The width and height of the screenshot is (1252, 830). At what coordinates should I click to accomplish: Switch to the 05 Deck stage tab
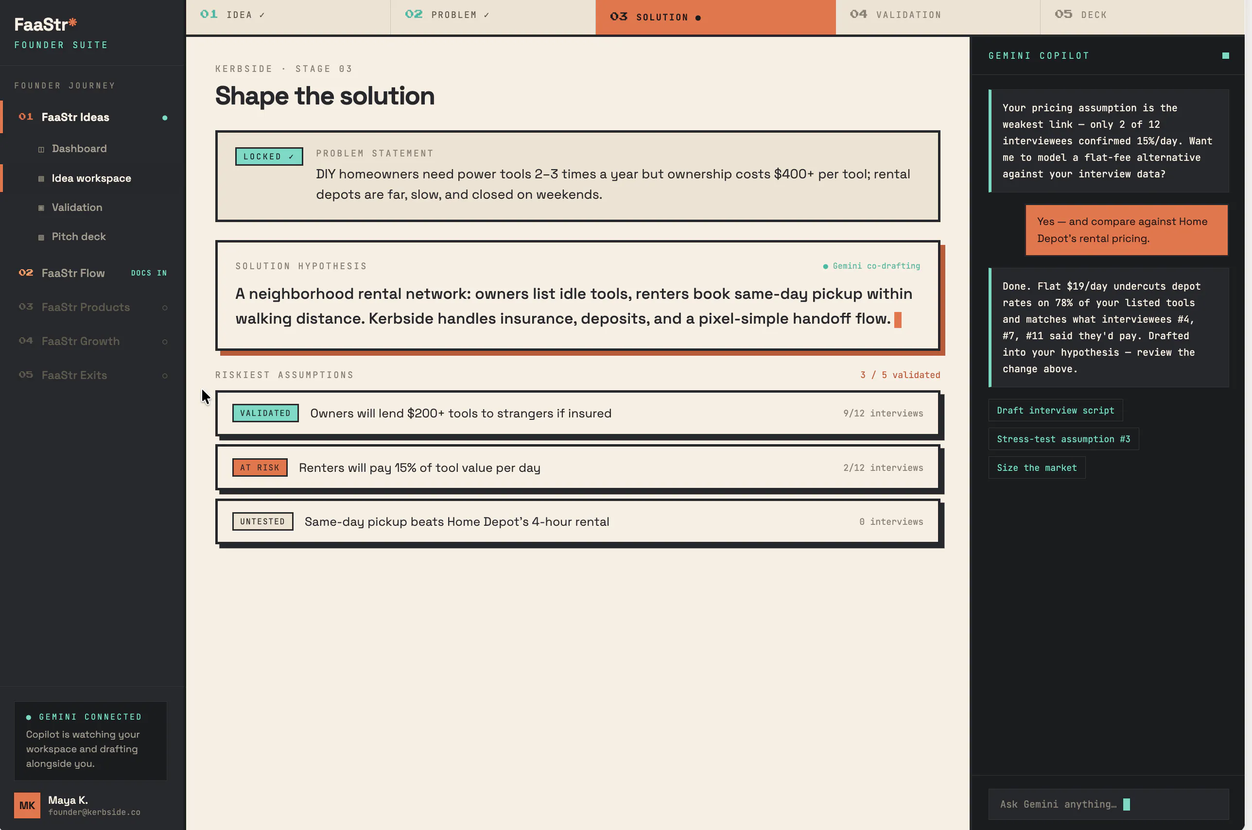pyautogui.click(x=1142, y=16)
